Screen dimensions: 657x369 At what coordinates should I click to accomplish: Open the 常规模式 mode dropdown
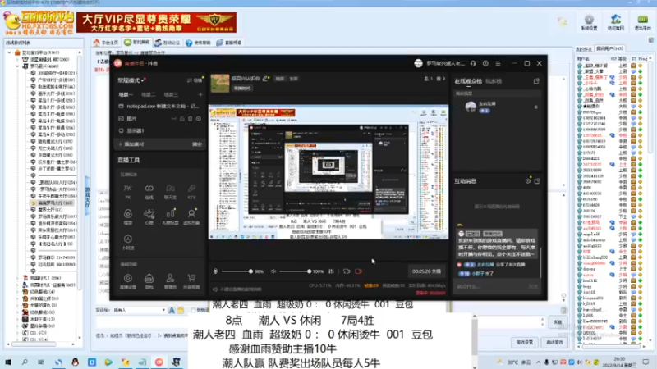pyautogui.click(x=131, y=80)
